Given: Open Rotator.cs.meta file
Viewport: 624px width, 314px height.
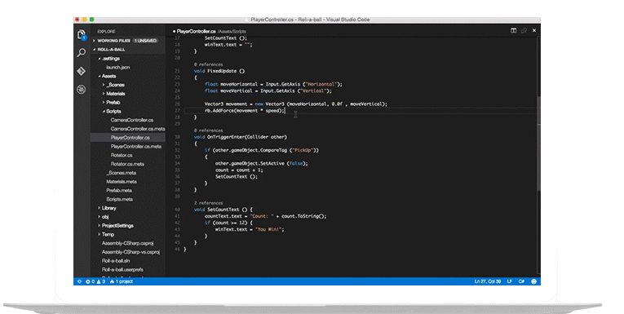Looking at the screenshot, I should 127,164.
